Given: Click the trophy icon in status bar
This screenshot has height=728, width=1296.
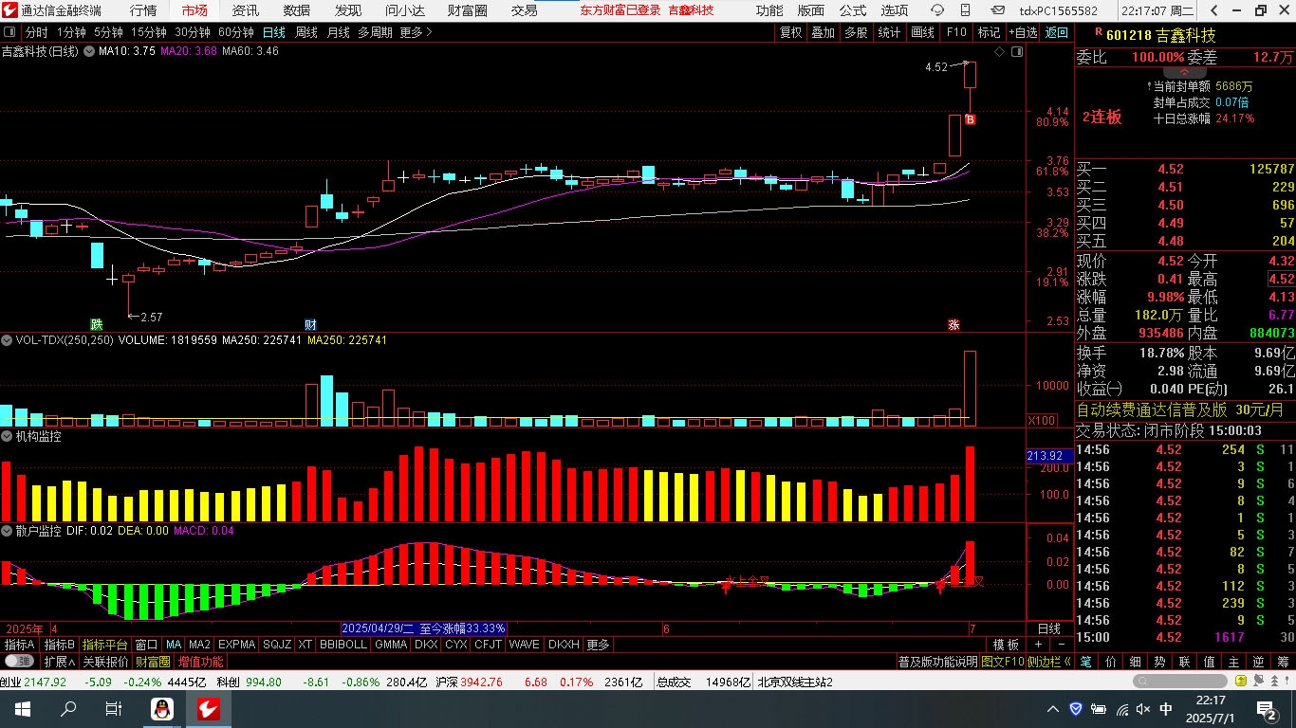Looking at the screenshot, I should (x=1259, y=681).
